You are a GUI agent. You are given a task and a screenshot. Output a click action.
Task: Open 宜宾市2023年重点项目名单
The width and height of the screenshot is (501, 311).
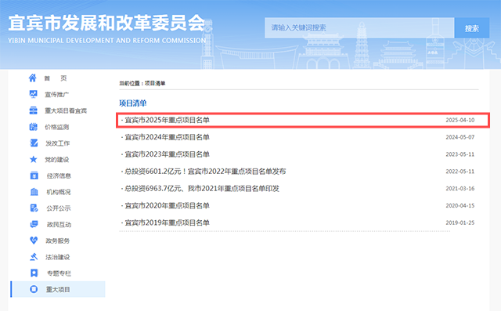click(167, 154)
